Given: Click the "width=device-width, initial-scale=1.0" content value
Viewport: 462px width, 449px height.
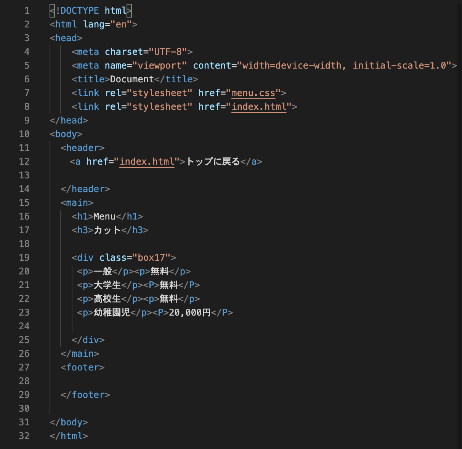Looking at the screenshot, I should coord(344,66).
